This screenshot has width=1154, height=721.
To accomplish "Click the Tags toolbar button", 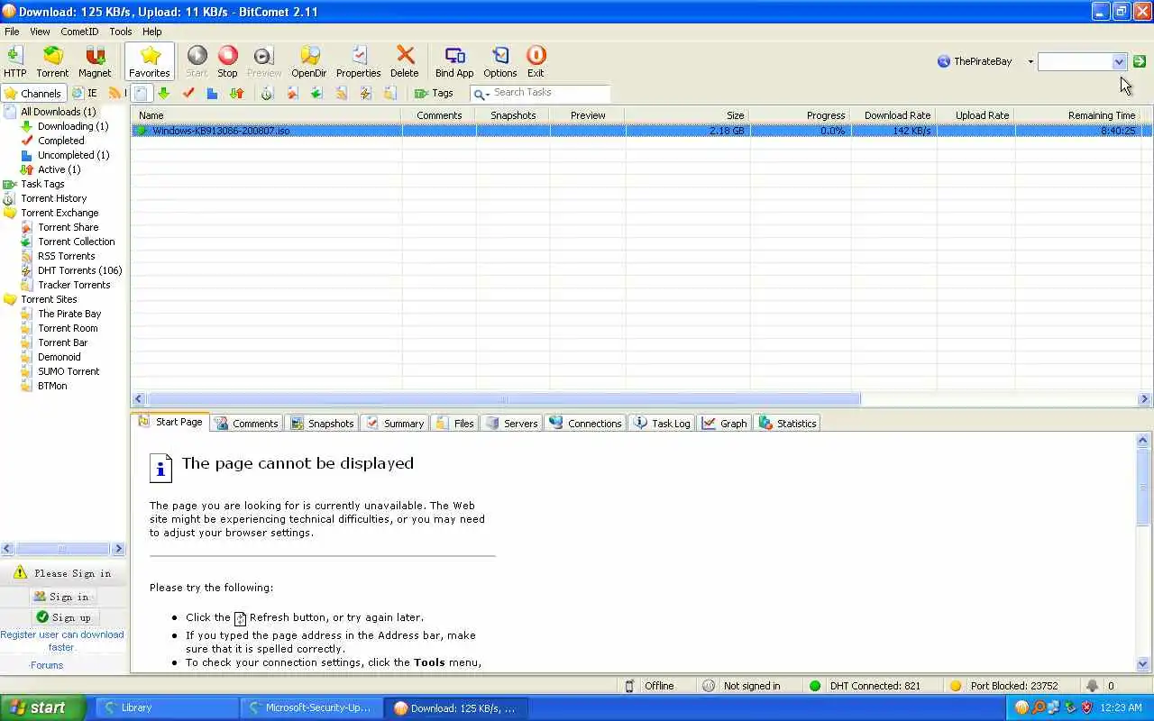I will tap(434, 93).
